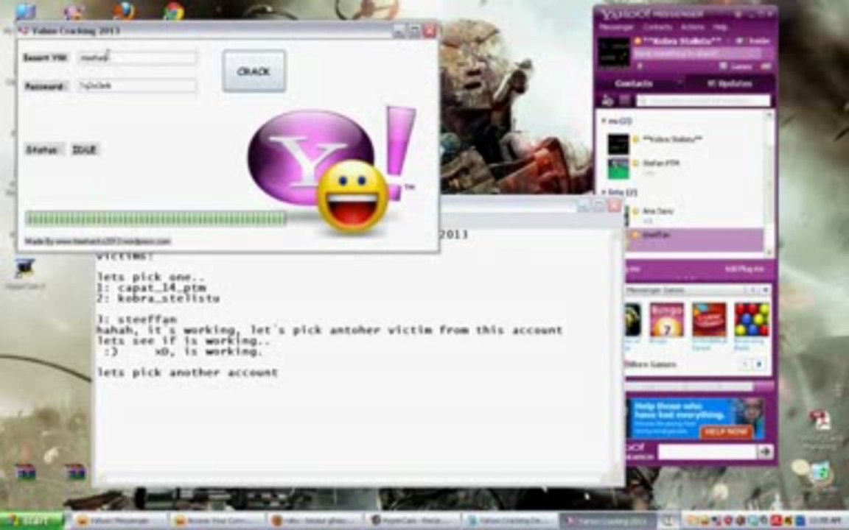This screenshot has height=530, width=849.
Task: Click the status message bar
Action: 698,54
